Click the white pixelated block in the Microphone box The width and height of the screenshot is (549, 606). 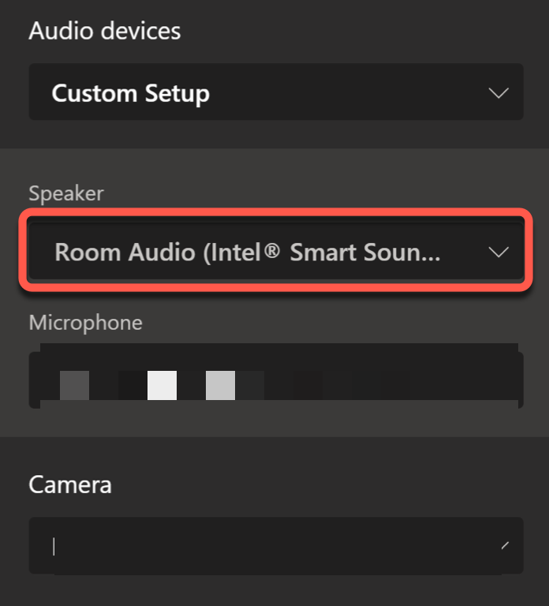(x=162, y=385)
